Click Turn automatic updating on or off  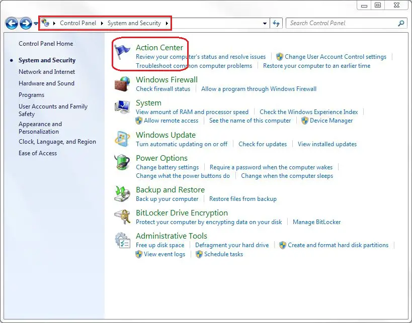coord(181,144)
